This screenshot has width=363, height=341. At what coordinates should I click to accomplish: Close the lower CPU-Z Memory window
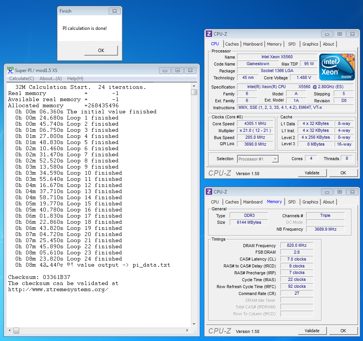coord(352,192)
